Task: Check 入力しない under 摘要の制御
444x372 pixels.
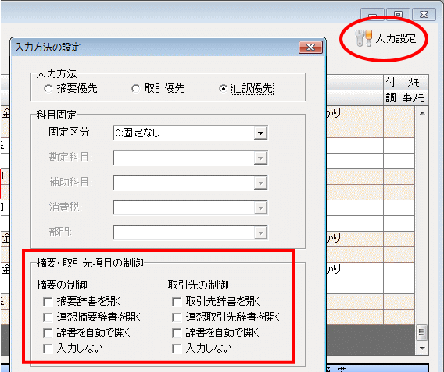Action: (48, 349)
